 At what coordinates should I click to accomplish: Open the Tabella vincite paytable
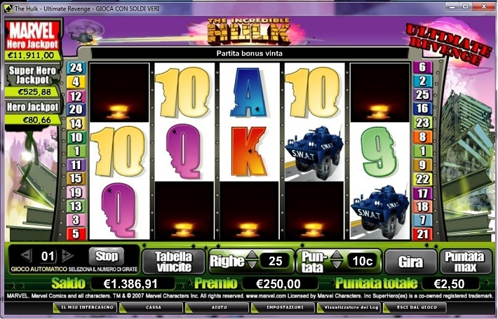tap(174, 262)
